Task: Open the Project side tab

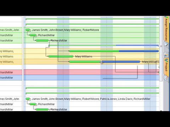Action: click(166, 66)
